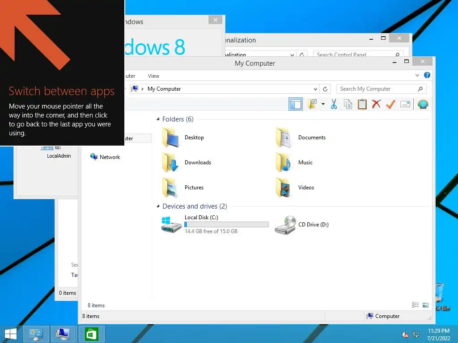This screenshot has width=458, height=343.
Task: Click the Rename label icon in toolbar
Action: [x=405, y=104]
